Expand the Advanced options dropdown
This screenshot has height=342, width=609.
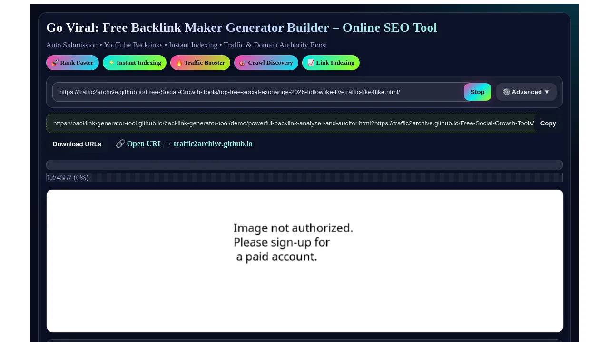click(526, 92)
